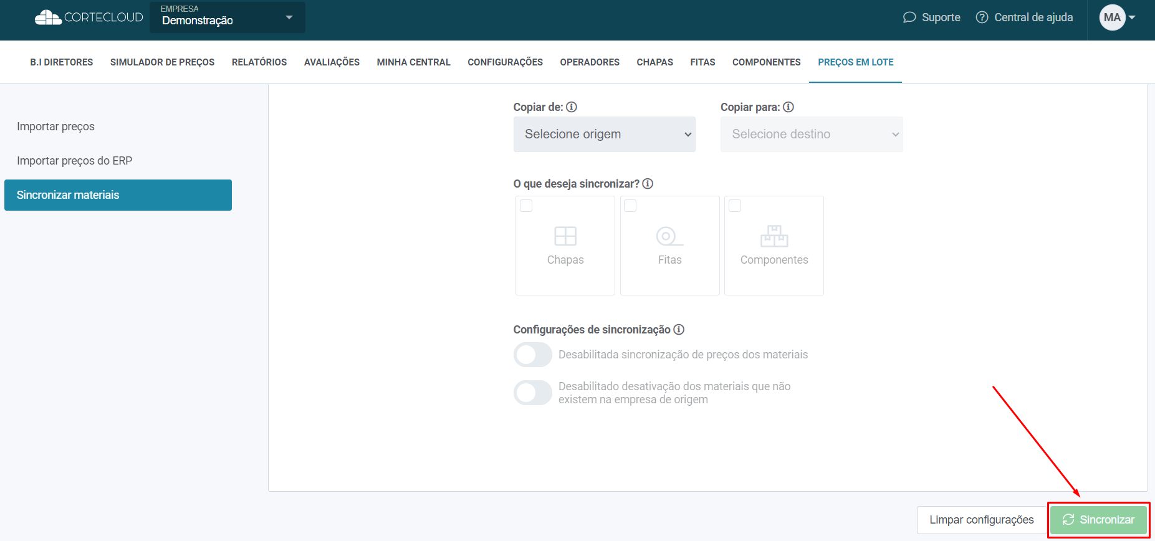Click the 'Configurações de sincronização' heading
The height and width of the screenshot is (541, 1155).
(x=592, y=330)
